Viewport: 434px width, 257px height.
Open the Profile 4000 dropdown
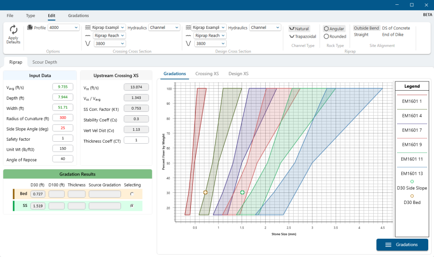[x=63, y=27]
